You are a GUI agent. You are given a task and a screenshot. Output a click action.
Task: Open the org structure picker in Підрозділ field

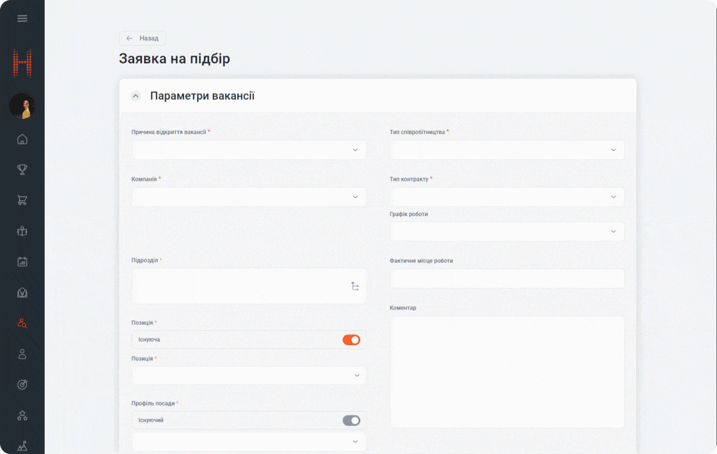355,286
